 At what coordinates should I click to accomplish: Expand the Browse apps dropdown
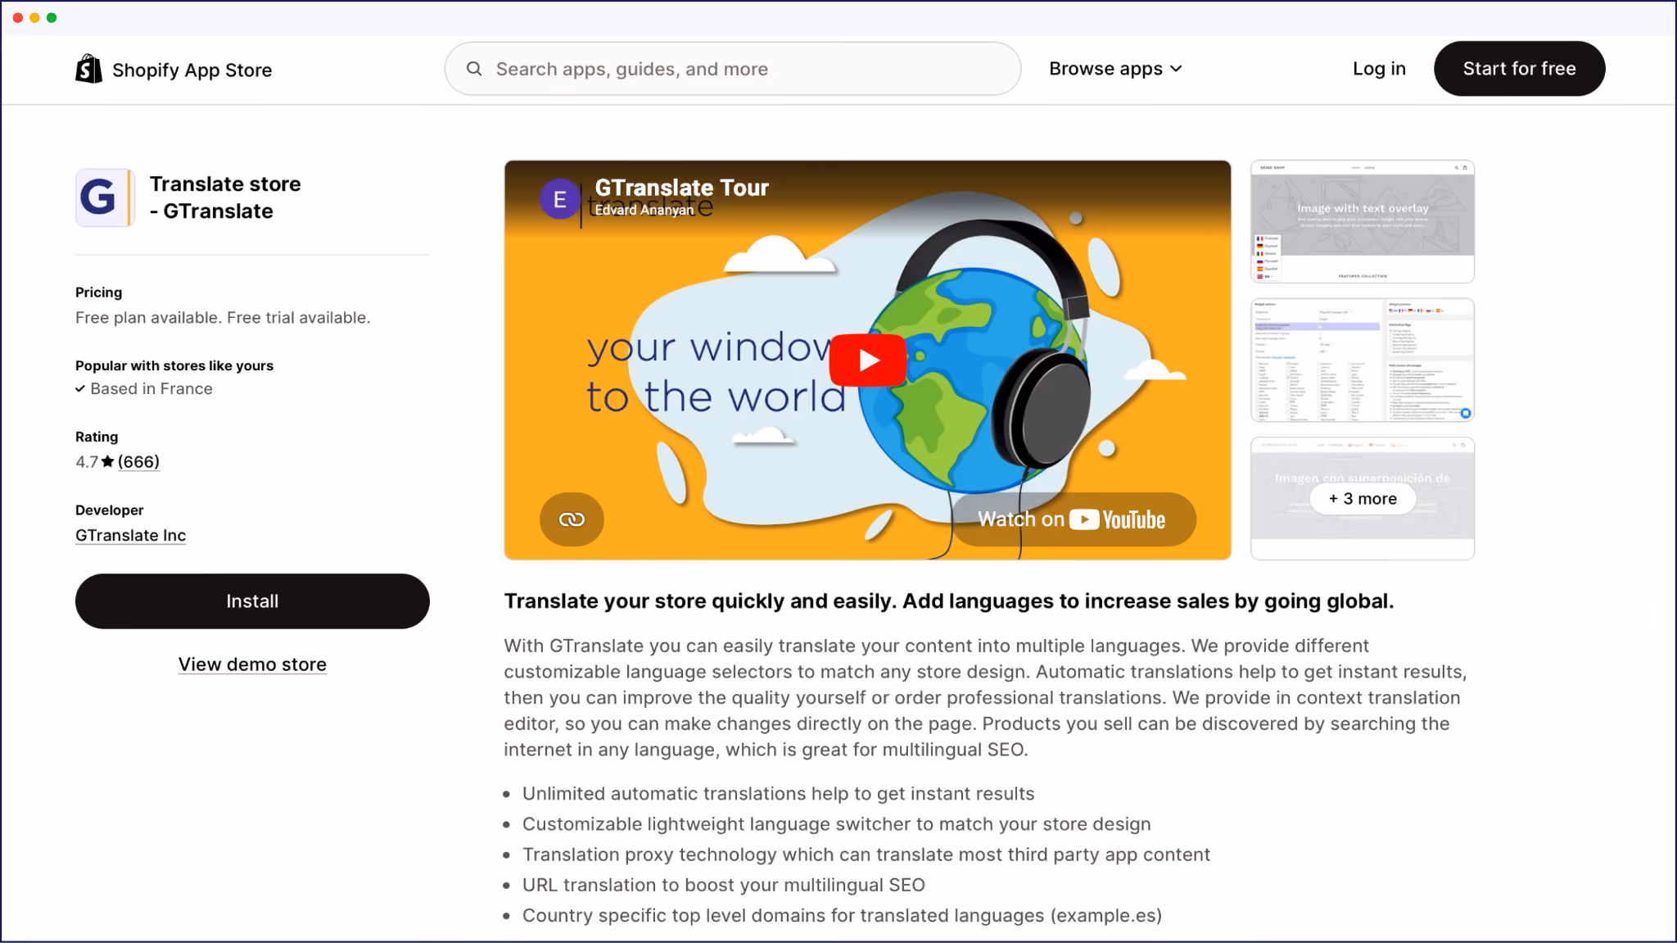(1115, 69)
